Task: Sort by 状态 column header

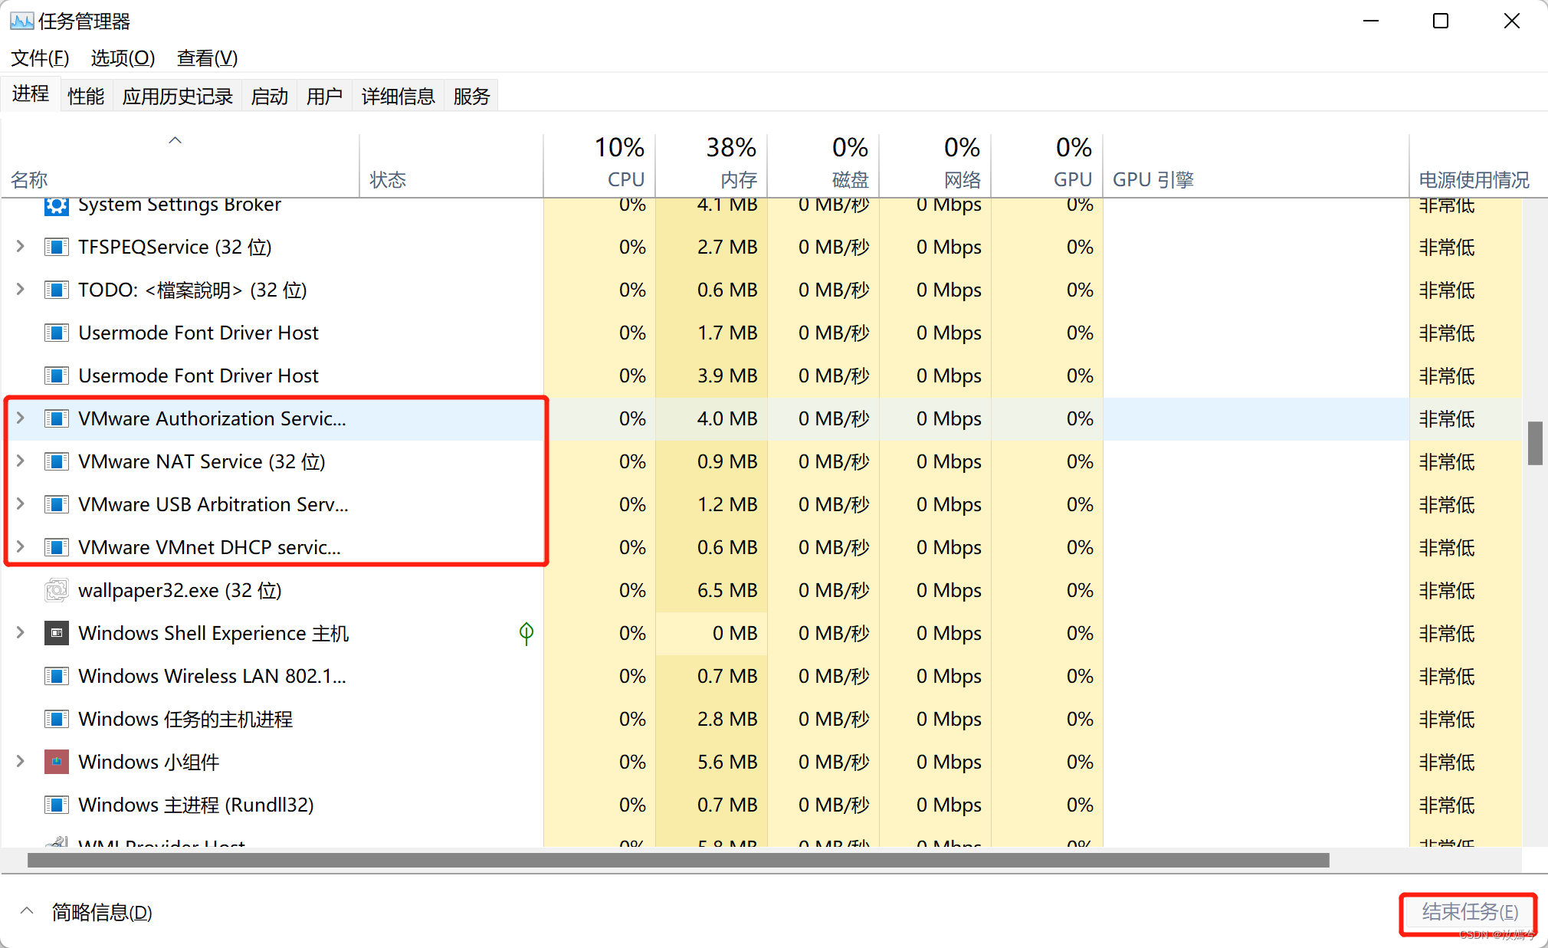Action: pos(451,165)
